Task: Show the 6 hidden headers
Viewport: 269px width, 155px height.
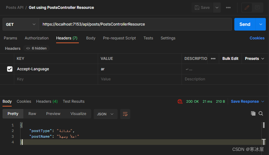Action: click(36, 48)
